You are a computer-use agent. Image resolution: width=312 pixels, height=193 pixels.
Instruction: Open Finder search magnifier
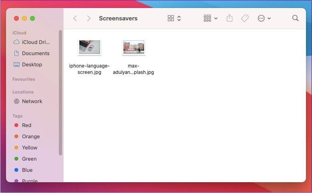295,18
